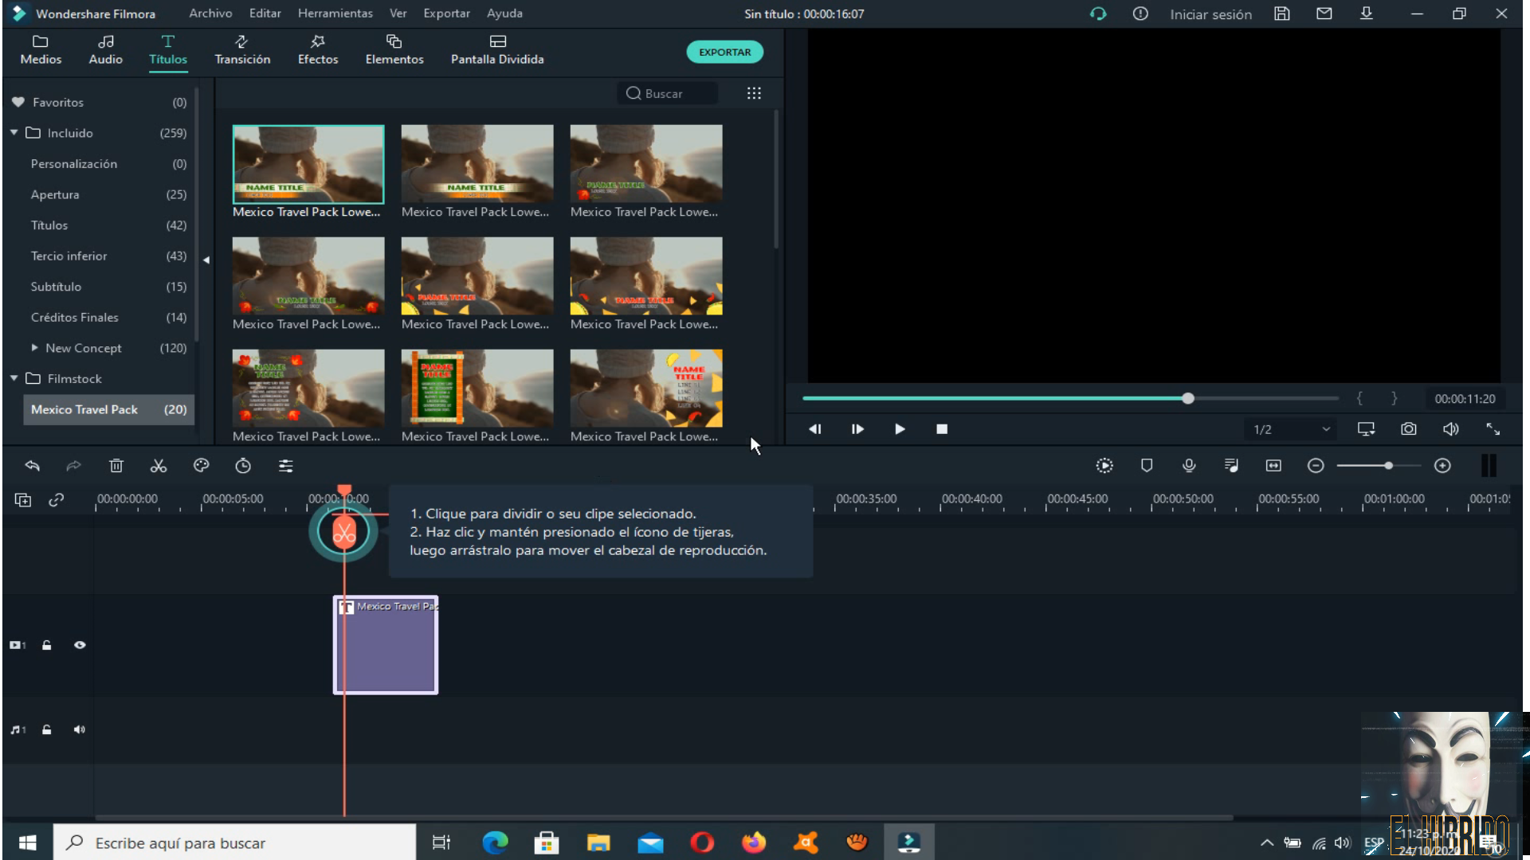This screenshot has height=860, width=1530.
Task: Click the EXPORTAR button
Action: 724,52
